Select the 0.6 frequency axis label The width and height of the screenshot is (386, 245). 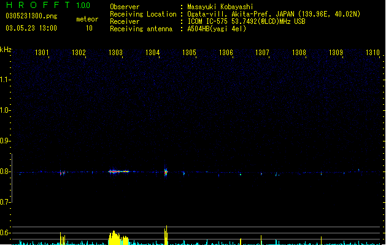[5, 233]
